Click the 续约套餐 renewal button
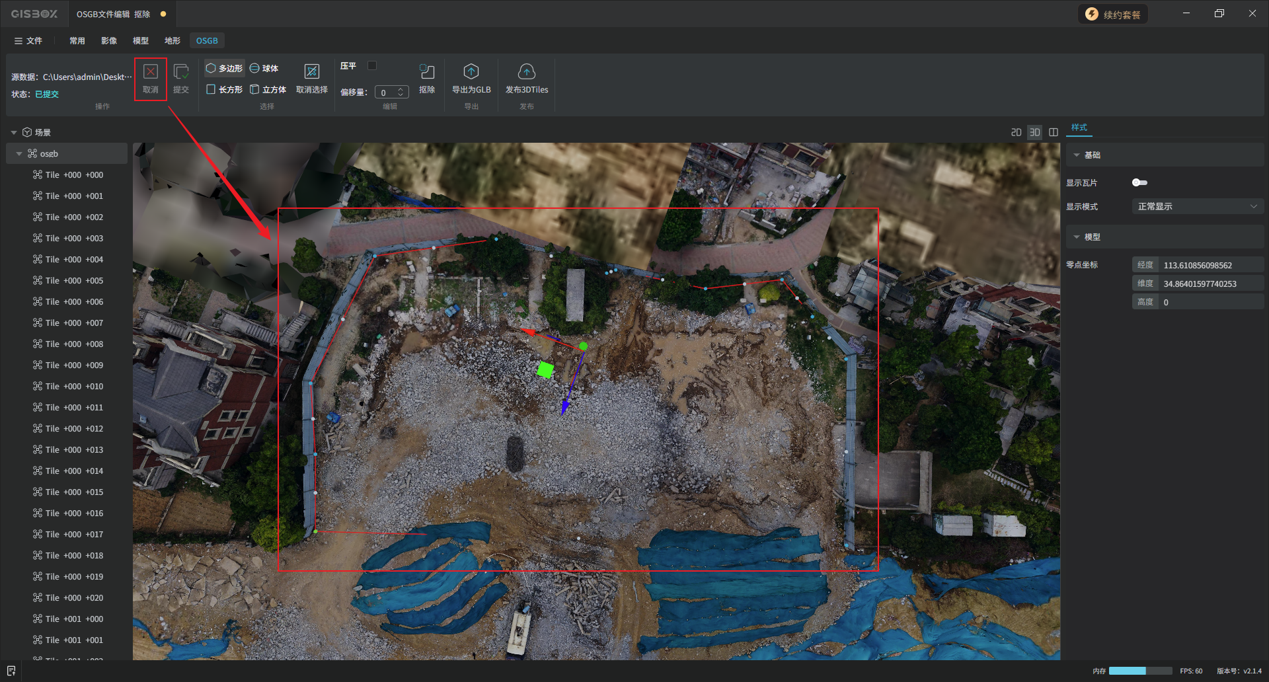Viewport: 1269px width, 682px height. (1113, 15)
